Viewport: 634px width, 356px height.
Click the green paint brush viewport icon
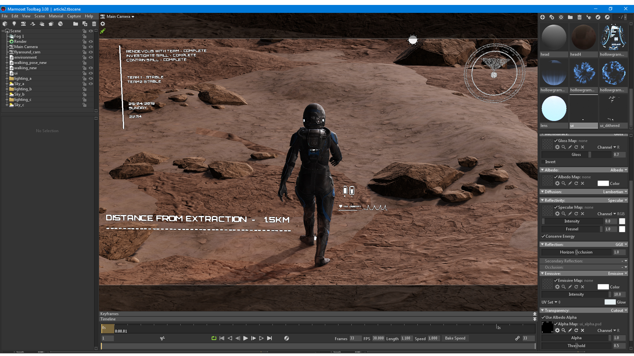click(x=103, y=31)
